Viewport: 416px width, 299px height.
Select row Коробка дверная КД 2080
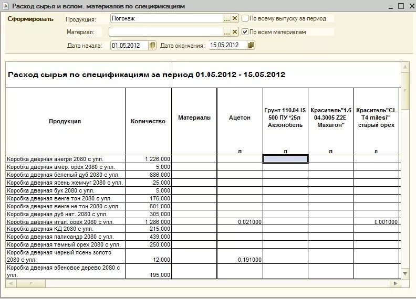pyautogui.click(x=65, y=229)
